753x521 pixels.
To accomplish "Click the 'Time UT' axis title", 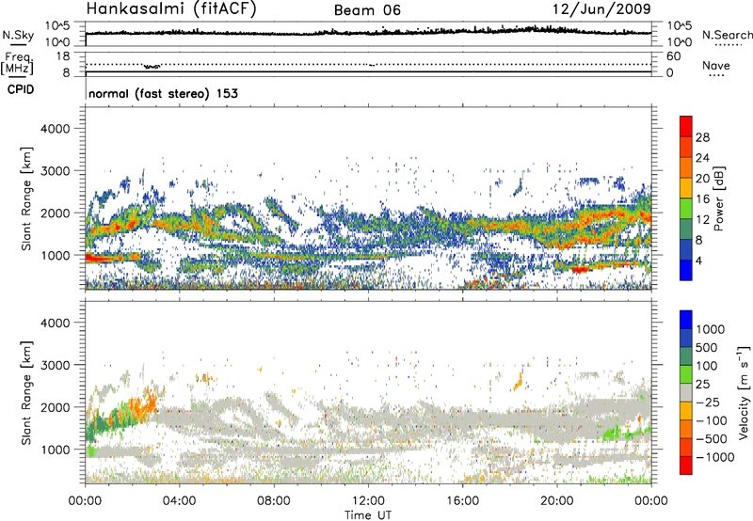I will [368, 514].
